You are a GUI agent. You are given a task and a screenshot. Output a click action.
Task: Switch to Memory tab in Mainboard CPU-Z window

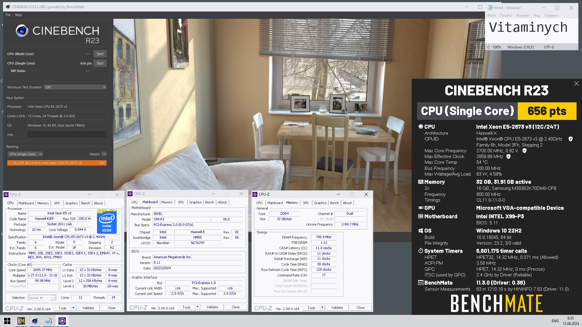click(x=167, y=202)
